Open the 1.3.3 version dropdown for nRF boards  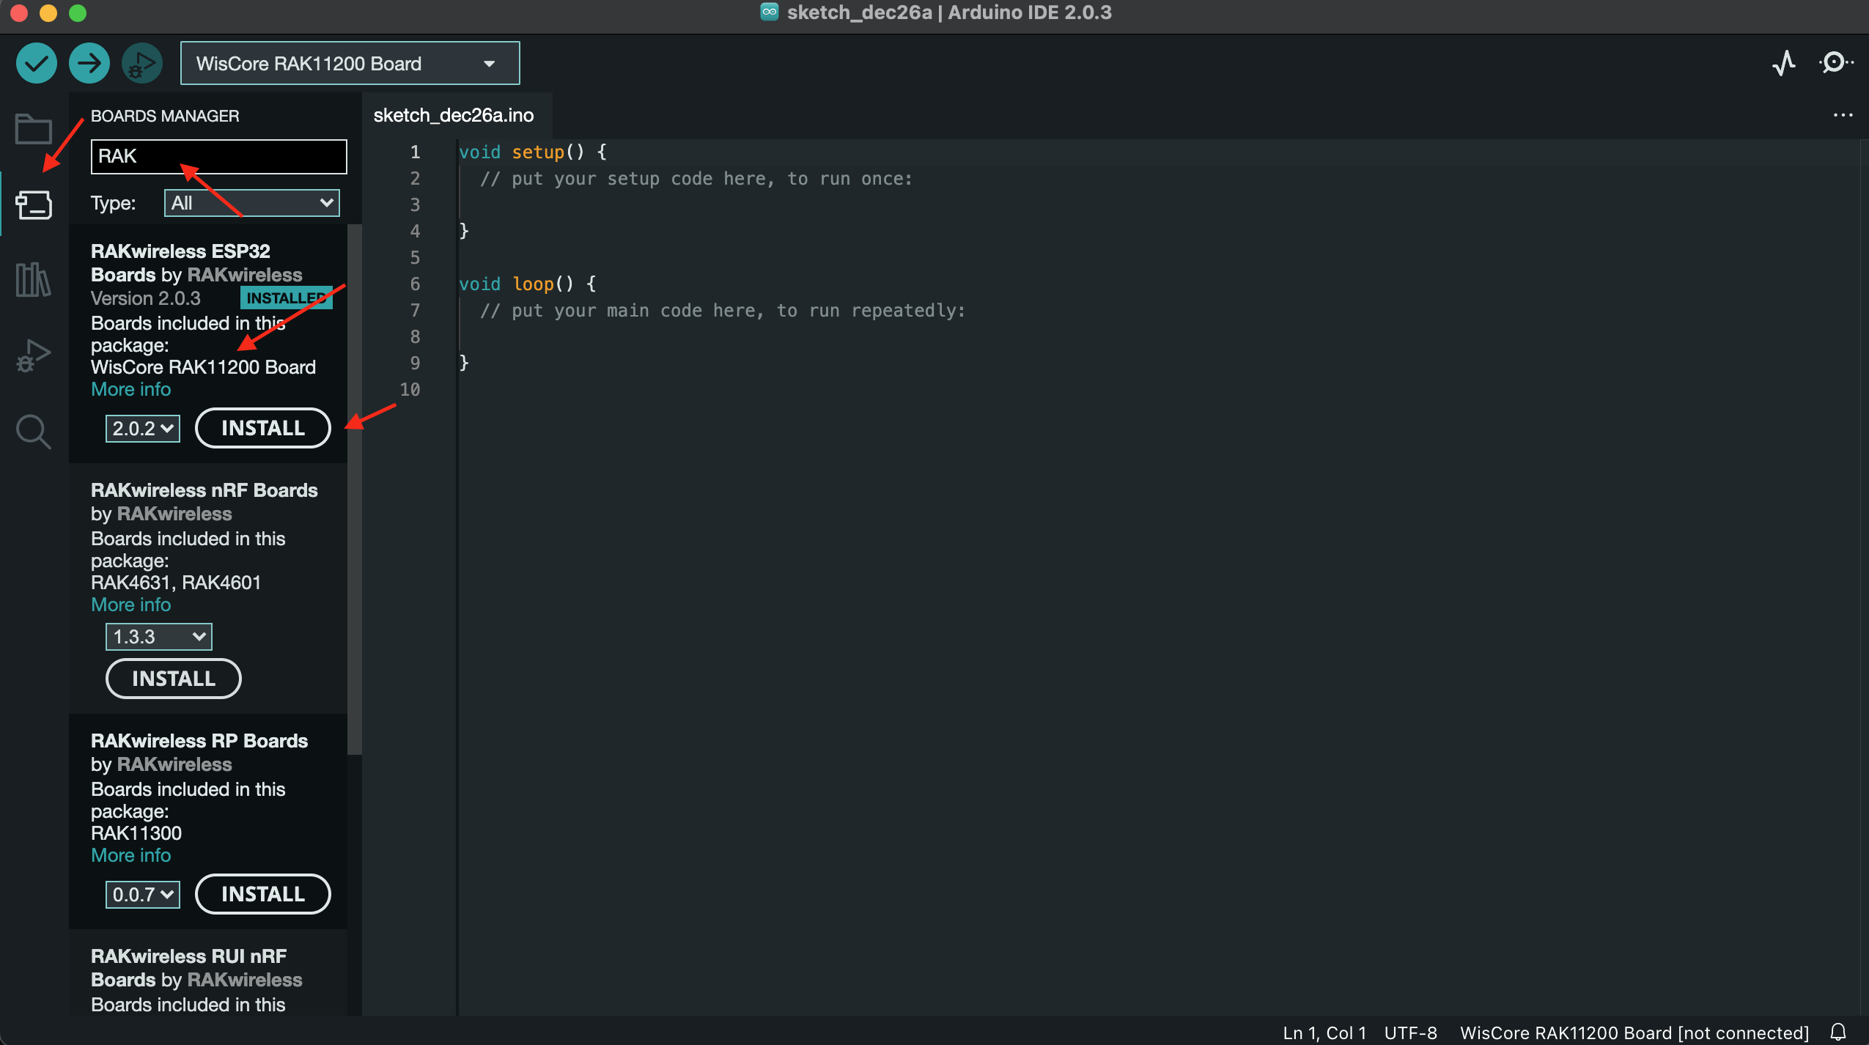158,636
